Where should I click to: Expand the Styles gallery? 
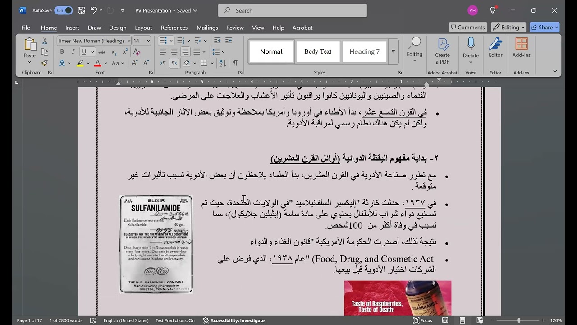(x=393, y=51)
